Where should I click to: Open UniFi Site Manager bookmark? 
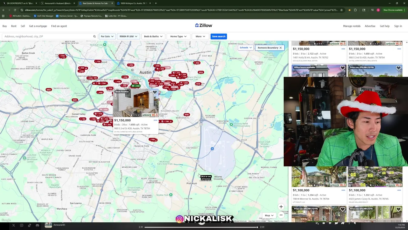pyautogui.click(x=43, y=16)
